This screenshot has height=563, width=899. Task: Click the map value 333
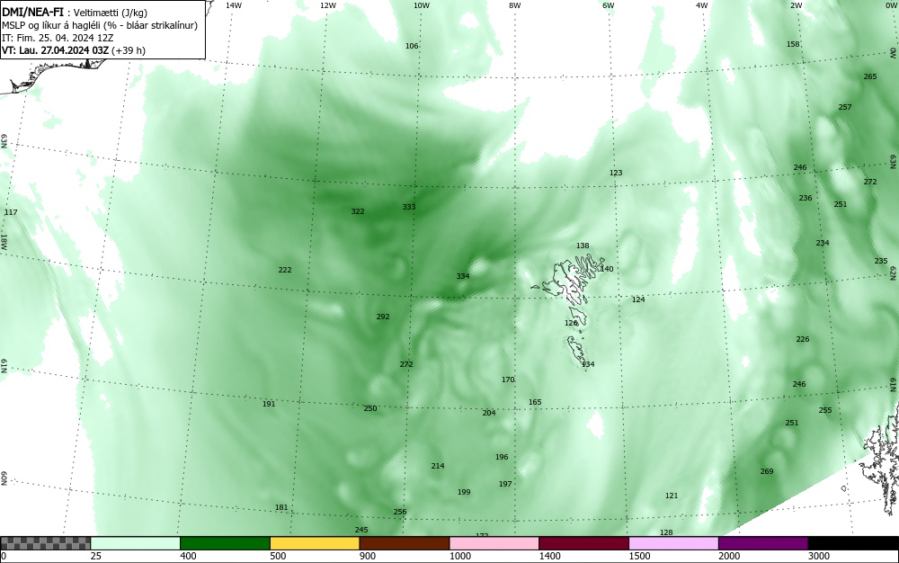tap(409, 207)
